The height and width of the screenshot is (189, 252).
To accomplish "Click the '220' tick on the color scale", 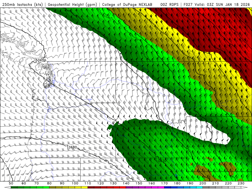I will click(228, 183).
